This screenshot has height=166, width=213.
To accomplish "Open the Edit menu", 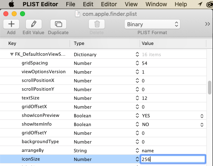I will point(88,4).
